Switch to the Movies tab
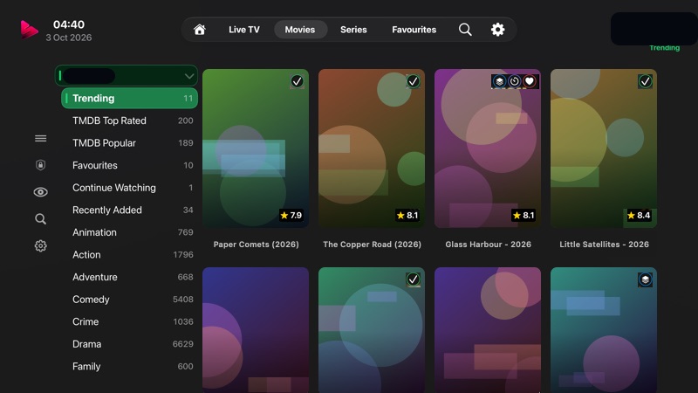This screenshot has width=698, height=393. click(300, 30)
